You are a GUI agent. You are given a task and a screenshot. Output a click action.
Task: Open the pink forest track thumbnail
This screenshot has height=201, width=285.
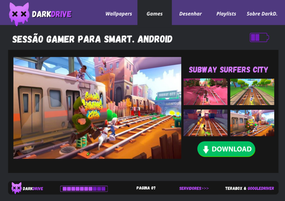(x=205, y=92)
